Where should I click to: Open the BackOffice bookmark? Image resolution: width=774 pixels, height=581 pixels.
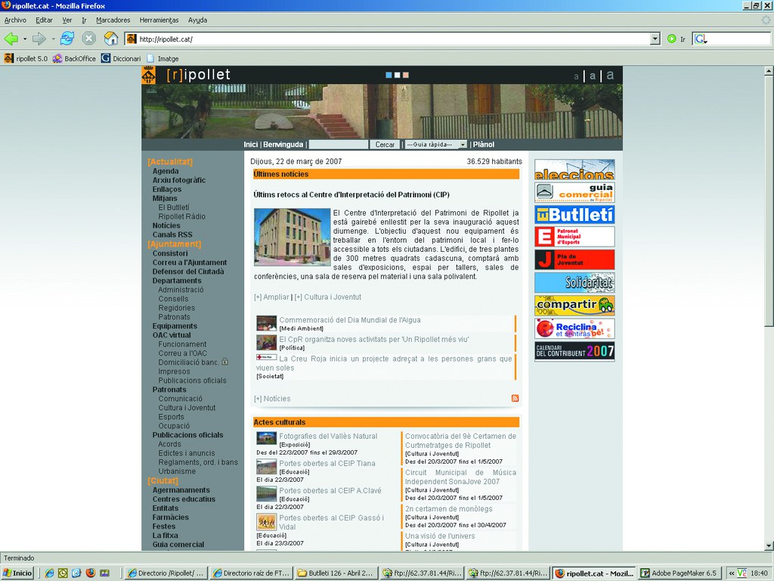click(74, 58)
